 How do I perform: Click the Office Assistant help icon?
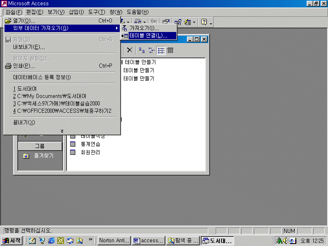(204, 22)
